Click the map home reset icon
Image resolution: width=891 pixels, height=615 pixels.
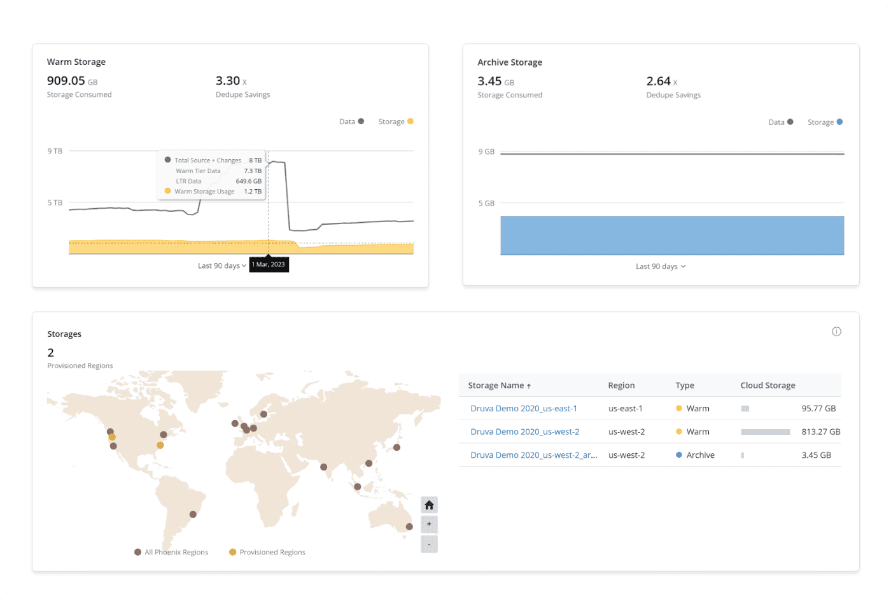click(x=429, y=505)
